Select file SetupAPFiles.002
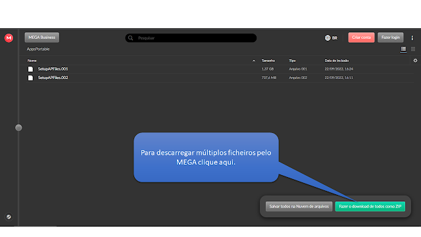The image size is (421, 237). coord(53,78)
